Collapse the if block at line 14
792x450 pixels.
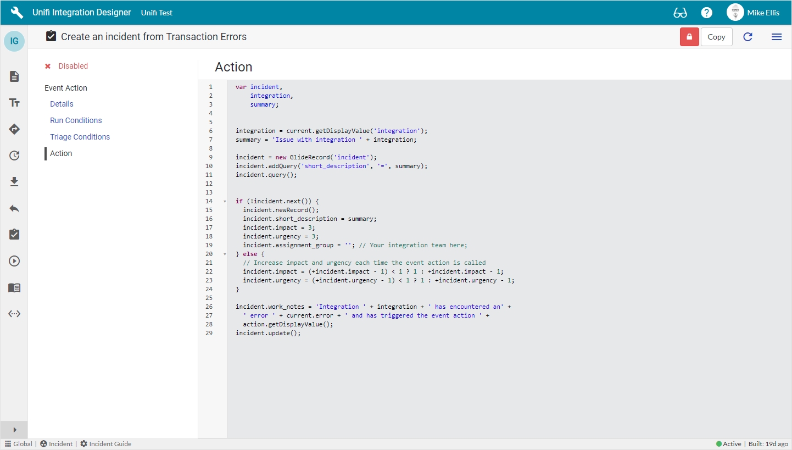(224, 202)
